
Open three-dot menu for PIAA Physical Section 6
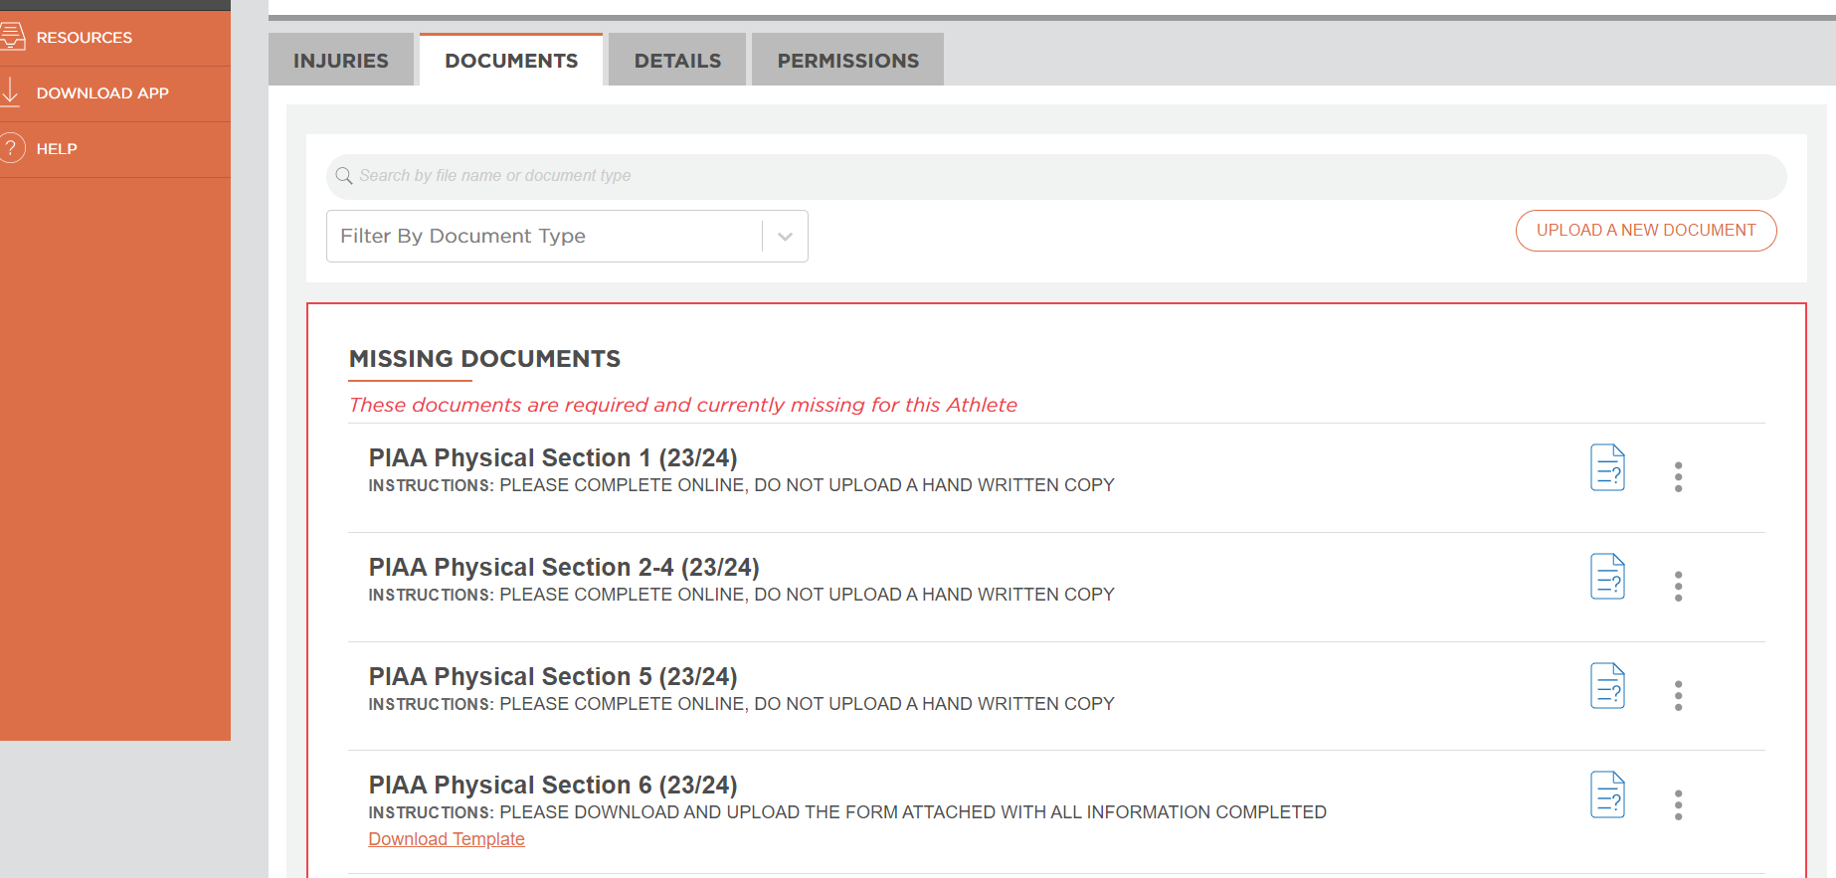point(1678,805)
